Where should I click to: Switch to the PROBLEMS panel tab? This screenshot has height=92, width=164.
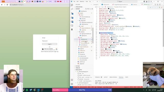tap(97, 77)
